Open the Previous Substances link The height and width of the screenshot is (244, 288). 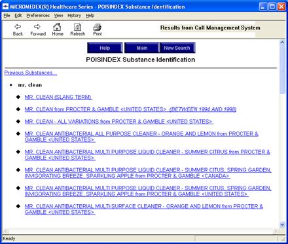[31, 73]
